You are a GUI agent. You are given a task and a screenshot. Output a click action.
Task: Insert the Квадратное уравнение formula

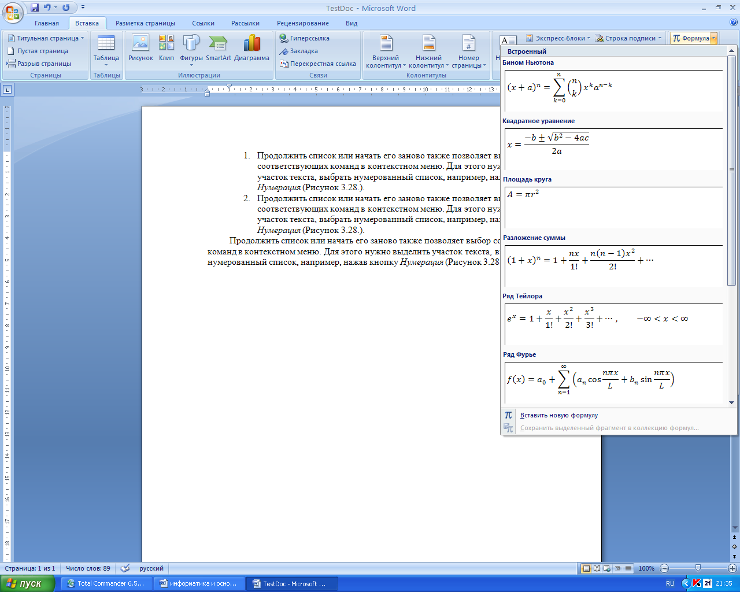(x=613, y=149)
